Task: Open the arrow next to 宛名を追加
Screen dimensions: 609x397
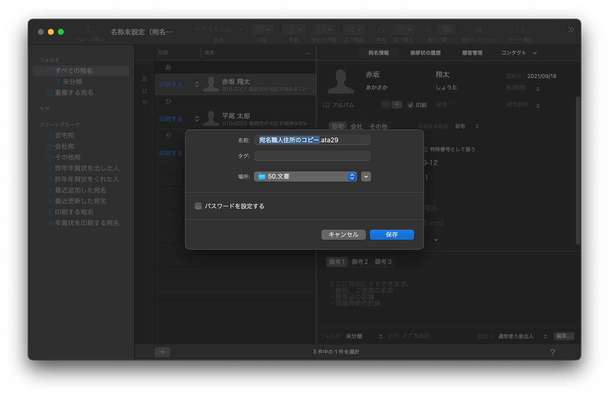Action: coord(241,29)
